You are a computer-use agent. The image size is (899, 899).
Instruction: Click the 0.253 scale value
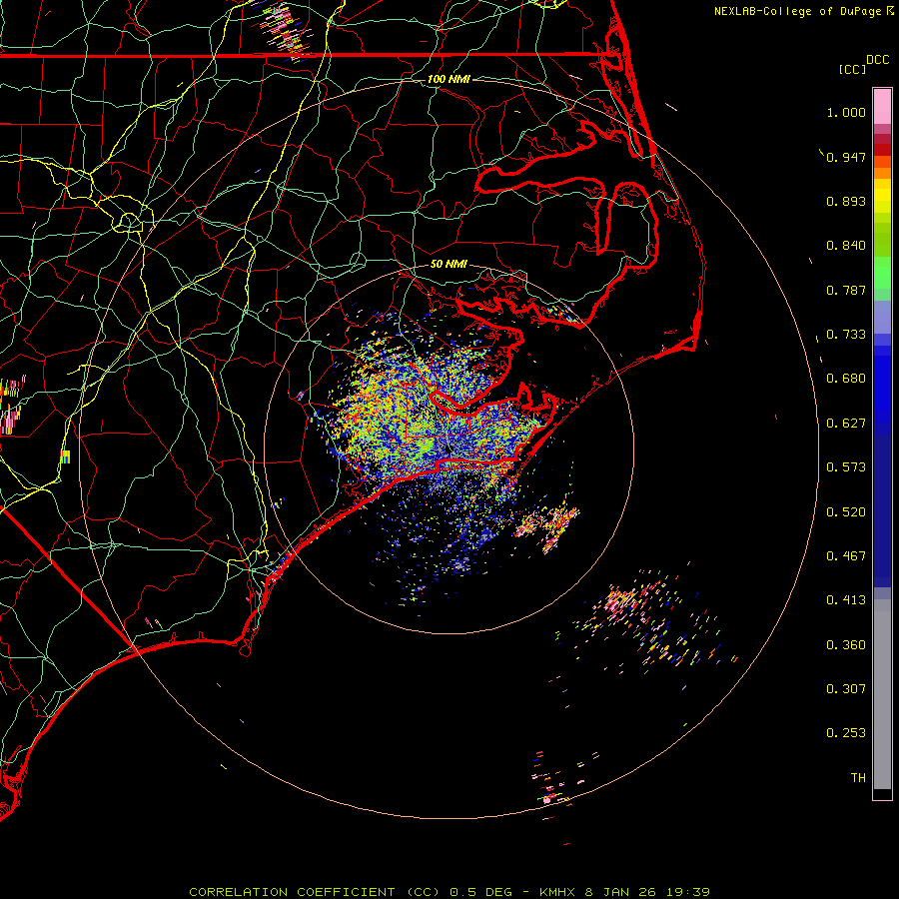click(x=846, y=733)
